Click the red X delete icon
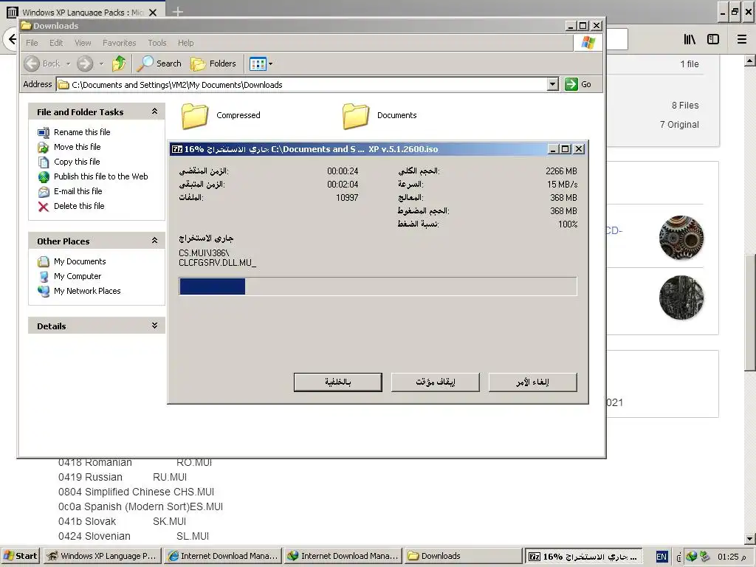This screenshot has height=567, width=756. 44,207
